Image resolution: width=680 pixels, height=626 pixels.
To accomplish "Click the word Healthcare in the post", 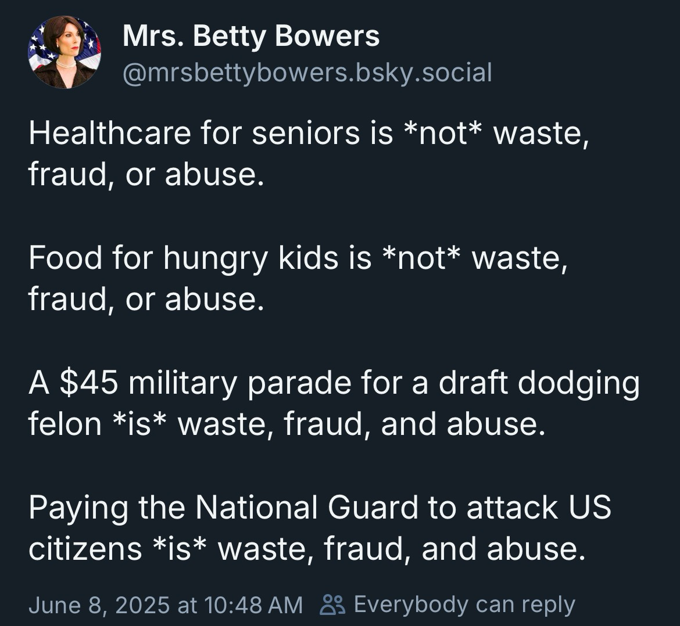I will coord(110,132).
